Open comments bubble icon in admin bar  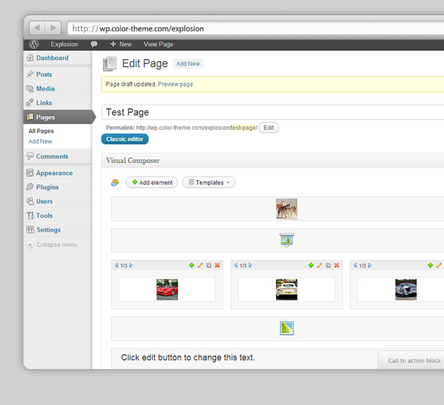coord(94,44)
